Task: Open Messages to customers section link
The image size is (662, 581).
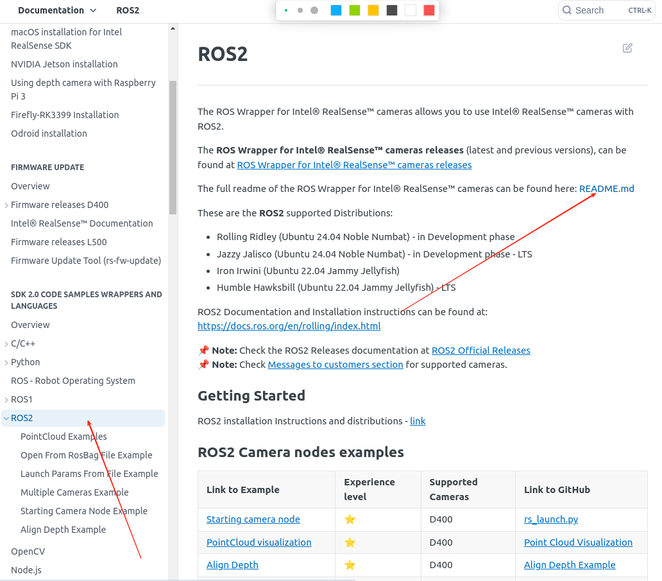Action: click(x=335, y=365)
